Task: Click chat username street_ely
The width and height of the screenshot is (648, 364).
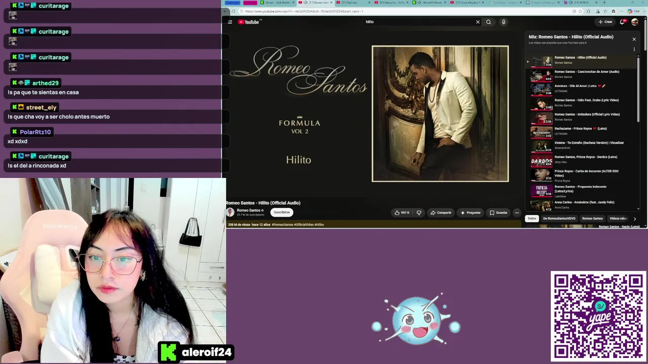Action: pos(41,107)
